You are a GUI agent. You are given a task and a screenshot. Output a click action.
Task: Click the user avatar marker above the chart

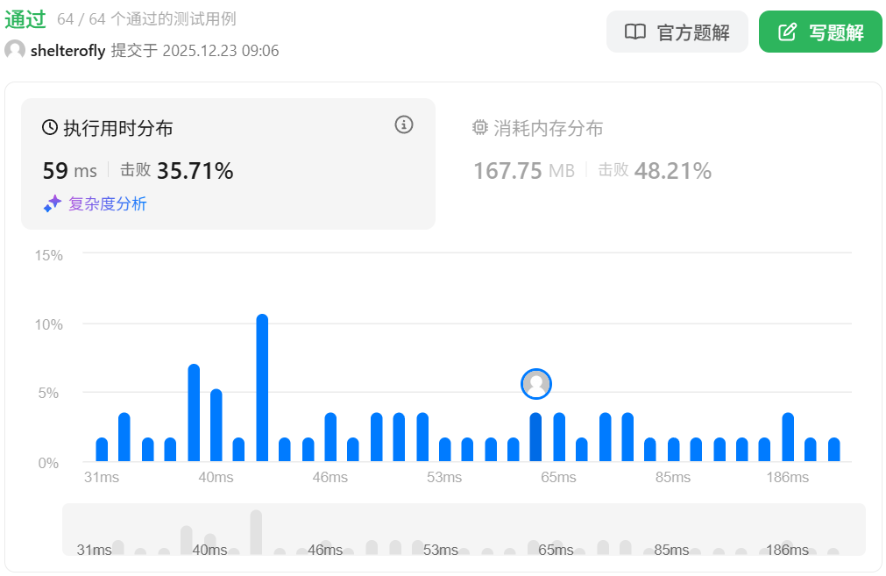[535, 383]
